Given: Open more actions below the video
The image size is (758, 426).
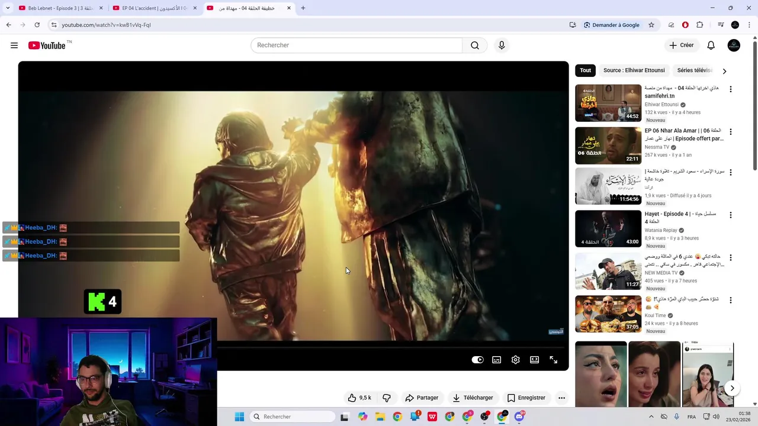Looking at the screenshot, I should pos(561,398).
